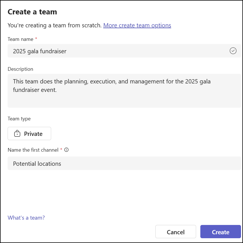Click the info icon next to first channel label
The image size is (243, 243).
point(66,150)
